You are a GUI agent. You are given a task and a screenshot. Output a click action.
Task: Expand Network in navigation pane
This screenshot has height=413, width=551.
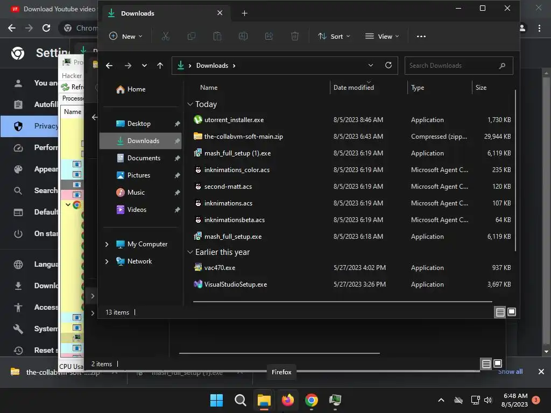click(107, 261)
